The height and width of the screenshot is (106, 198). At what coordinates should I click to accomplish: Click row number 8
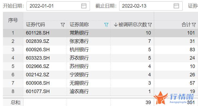pyautogui.click(x=13, y=91)
